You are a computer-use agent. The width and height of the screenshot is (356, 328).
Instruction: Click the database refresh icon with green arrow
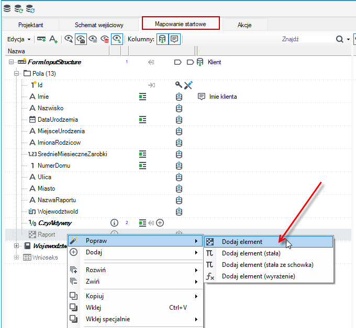pos(19,9)
